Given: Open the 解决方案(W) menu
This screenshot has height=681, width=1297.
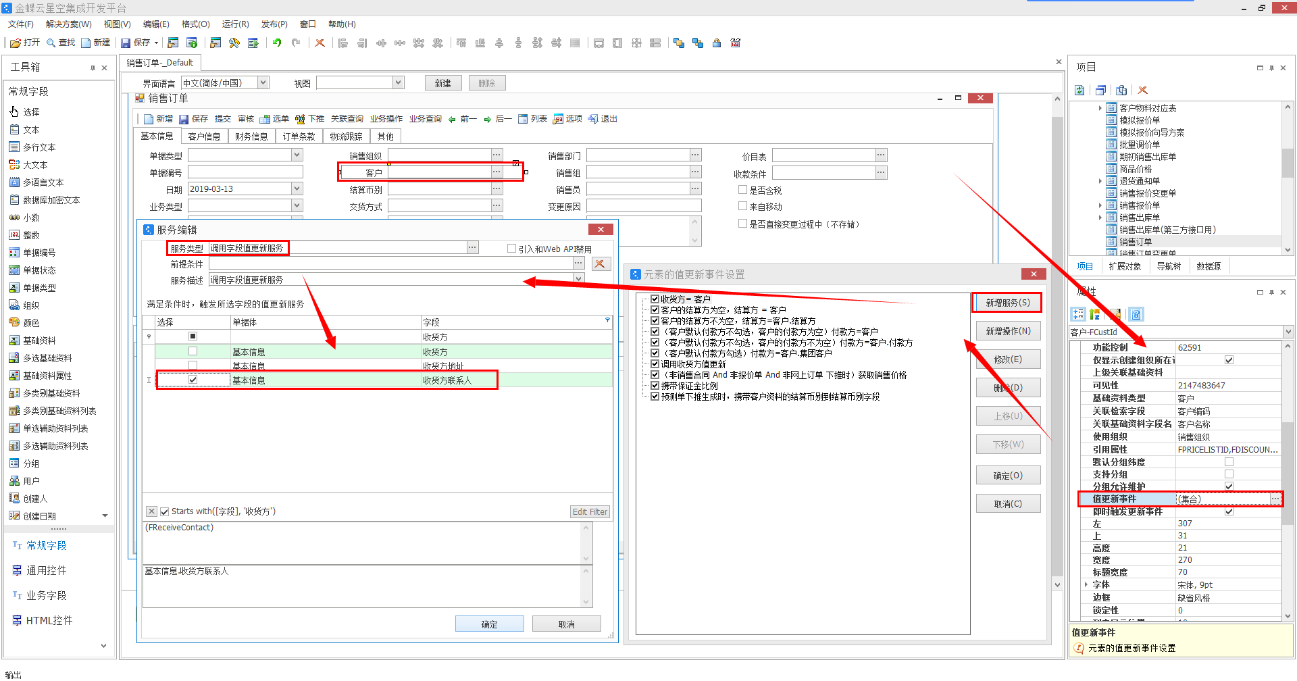Looking at the screenshot, I should (x=69, y=24).
